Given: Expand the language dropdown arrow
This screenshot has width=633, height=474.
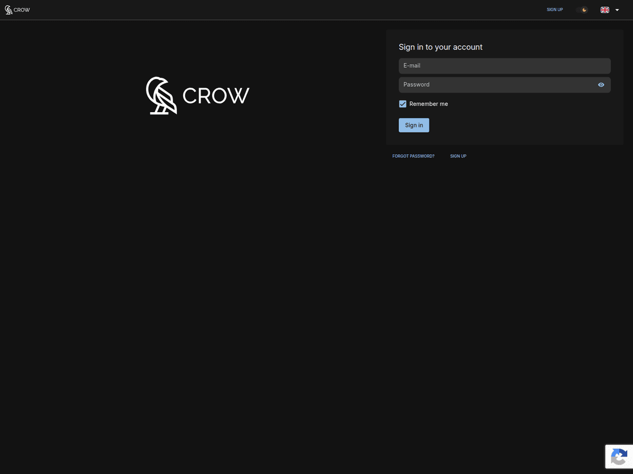Looking at the screenshot, I should coord(617,10).
